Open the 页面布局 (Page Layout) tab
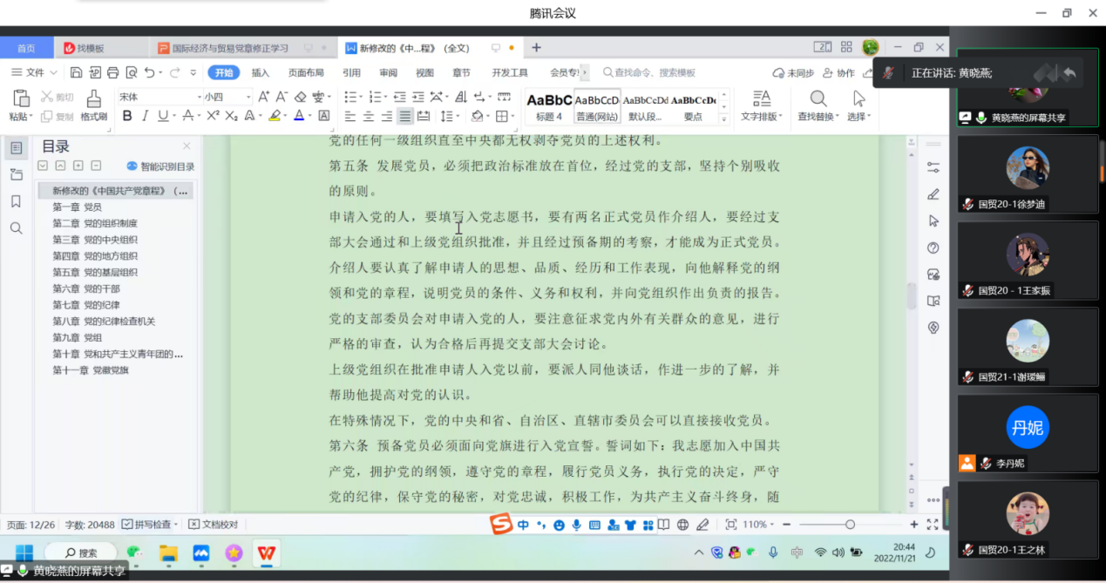The width and height of the screenshot is (1106, 583). 306,72
